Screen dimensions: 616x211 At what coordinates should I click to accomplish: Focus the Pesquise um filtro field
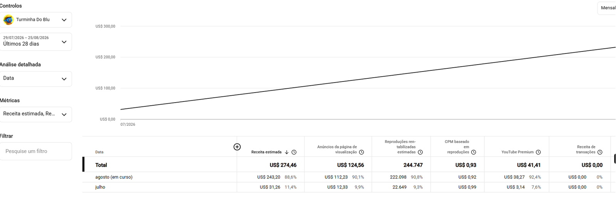point(35,151)
